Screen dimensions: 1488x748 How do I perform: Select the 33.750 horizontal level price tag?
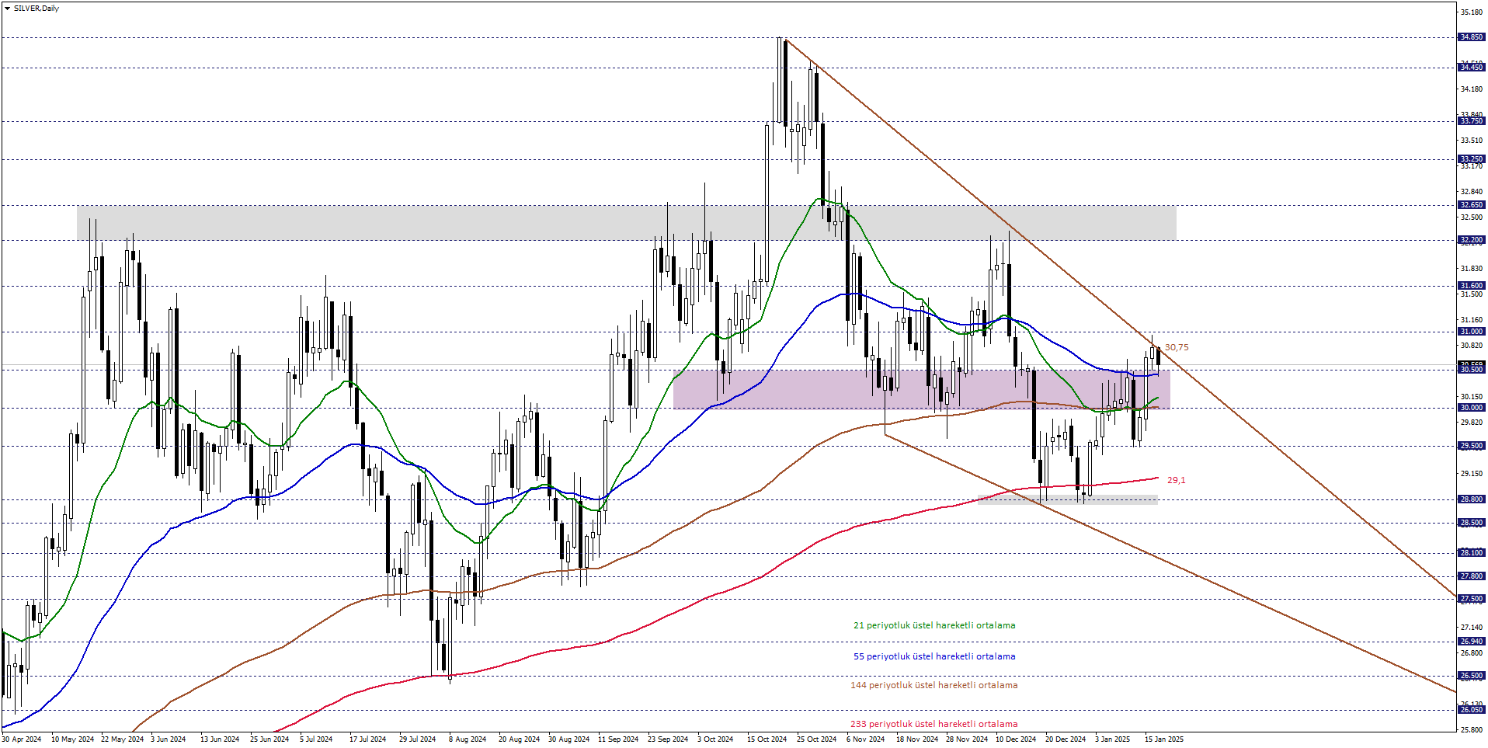1472,121
